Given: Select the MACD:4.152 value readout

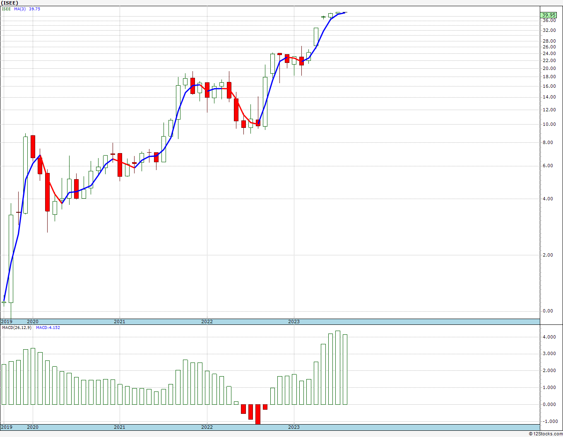Looking at the screenshot, I should (48, 328).
